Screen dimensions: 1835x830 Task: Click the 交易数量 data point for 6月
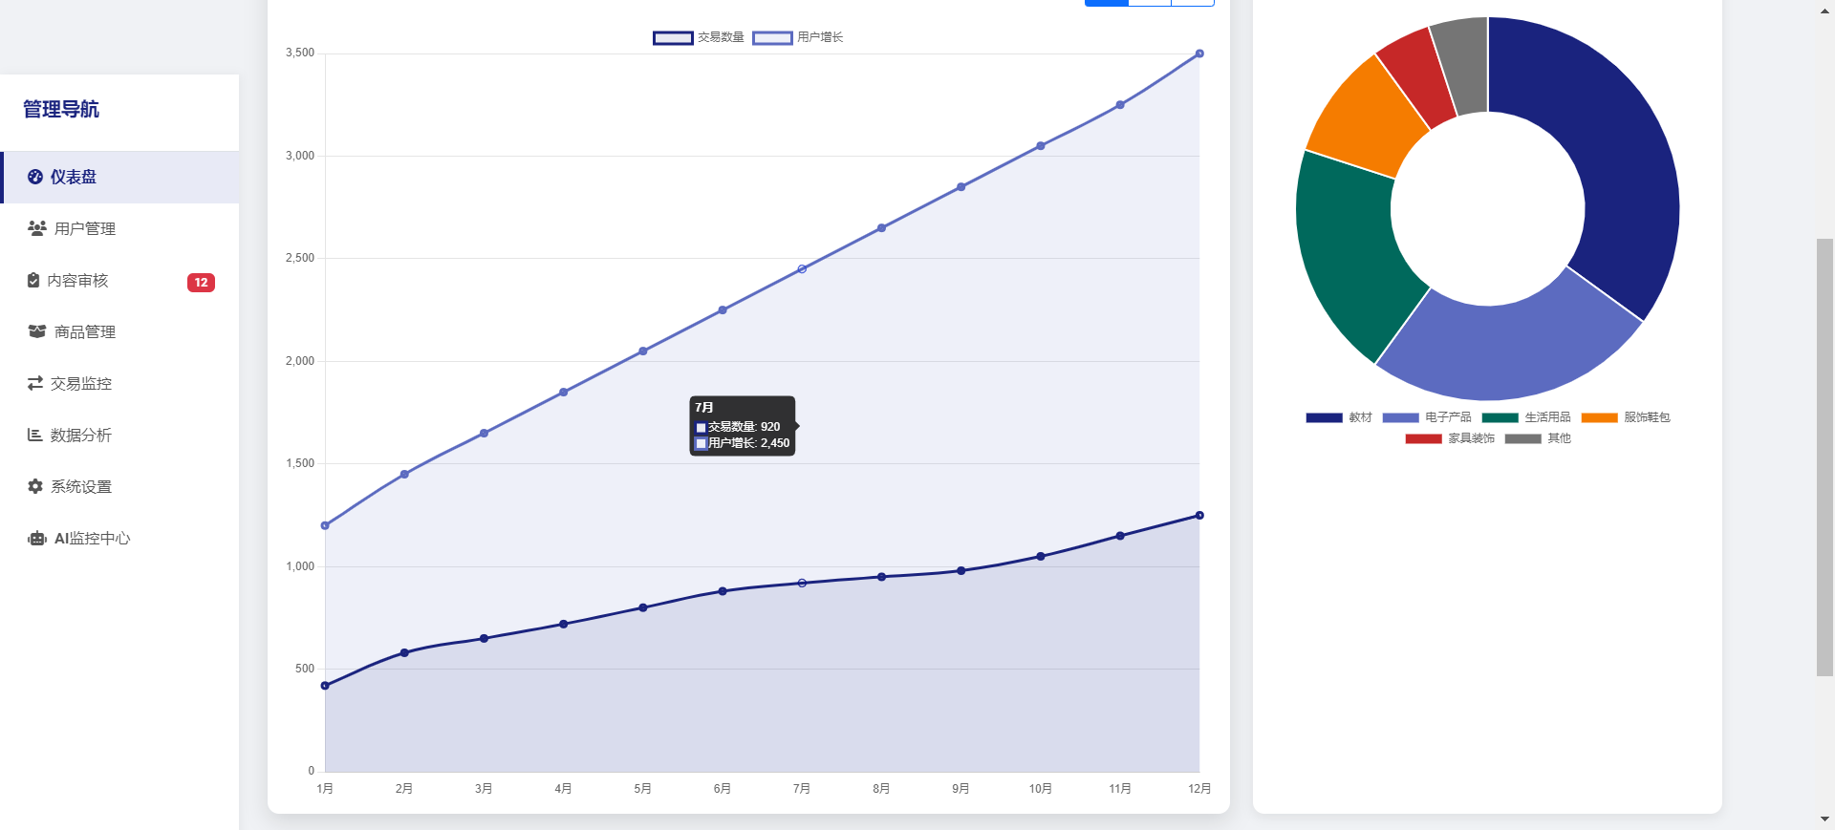tap(723, 591)
